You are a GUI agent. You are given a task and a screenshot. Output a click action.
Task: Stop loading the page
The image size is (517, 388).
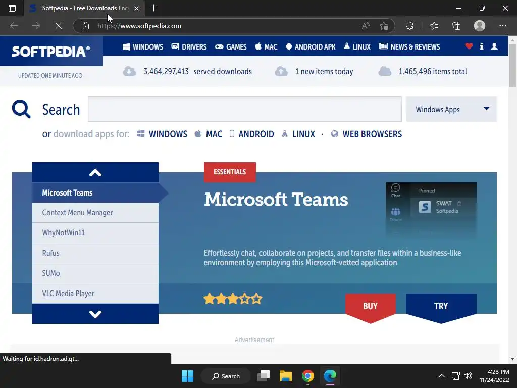pyautogui.click(x=59, y=26)
